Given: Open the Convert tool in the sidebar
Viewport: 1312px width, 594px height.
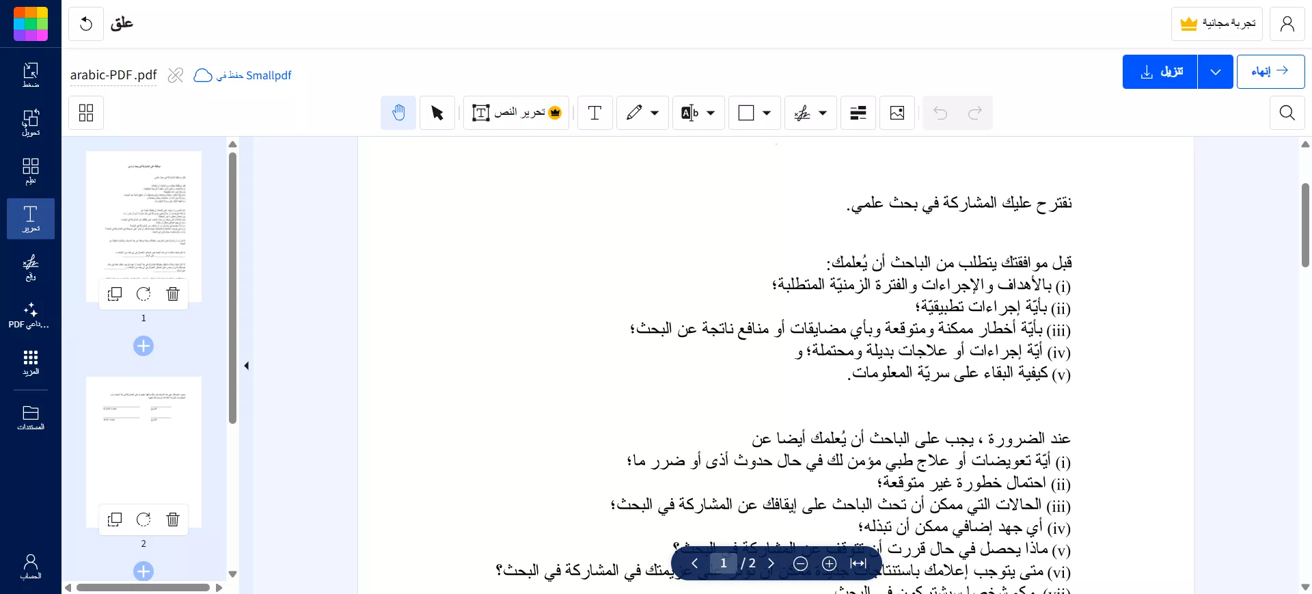Looking at the screenshot, I should point(31,123).
